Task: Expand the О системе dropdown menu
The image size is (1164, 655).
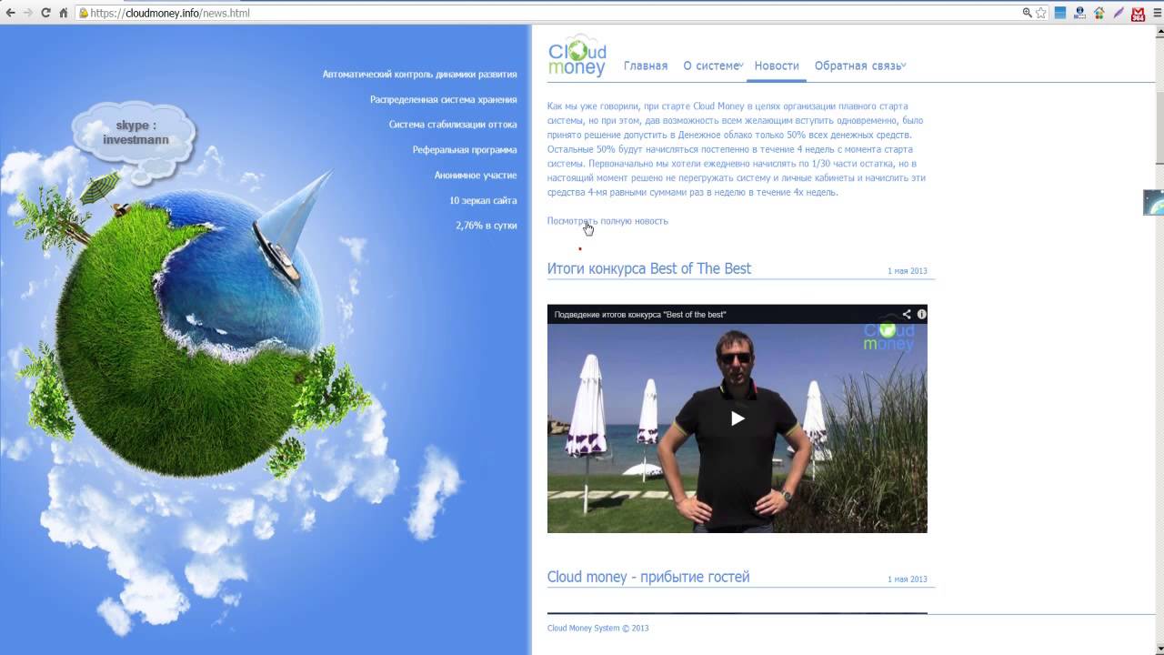Action: [x=713, y=65]
